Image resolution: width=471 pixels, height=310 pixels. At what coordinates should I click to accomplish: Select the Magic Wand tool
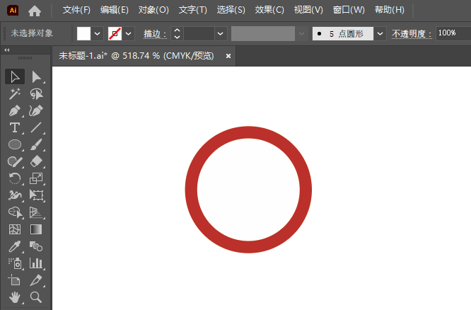[15, 94]
